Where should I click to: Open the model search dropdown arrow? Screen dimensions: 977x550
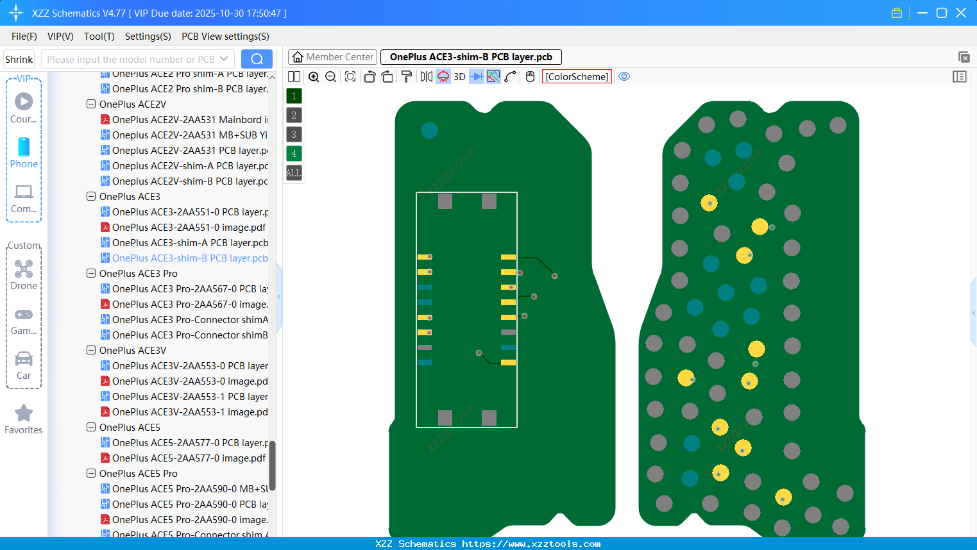[224, 59]
